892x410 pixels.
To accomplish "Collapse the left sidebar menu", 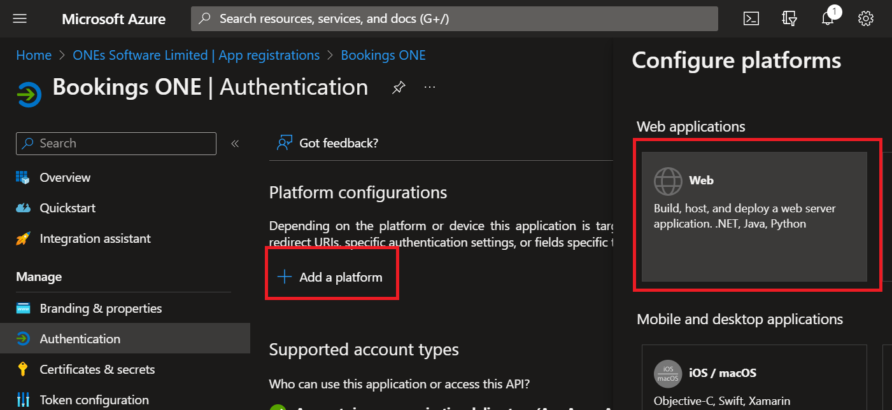I will [235, 144].
